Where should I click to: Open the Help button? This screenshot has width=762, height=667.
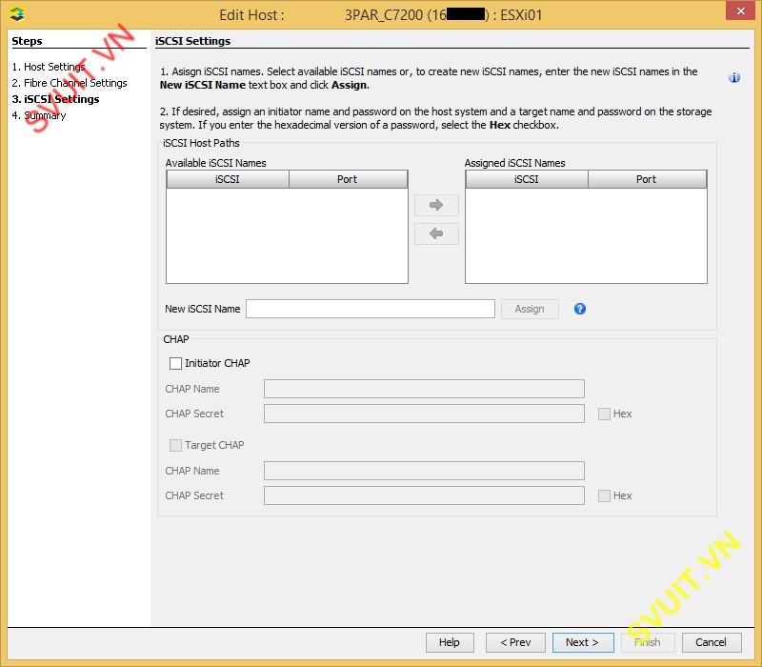(450, 642)
